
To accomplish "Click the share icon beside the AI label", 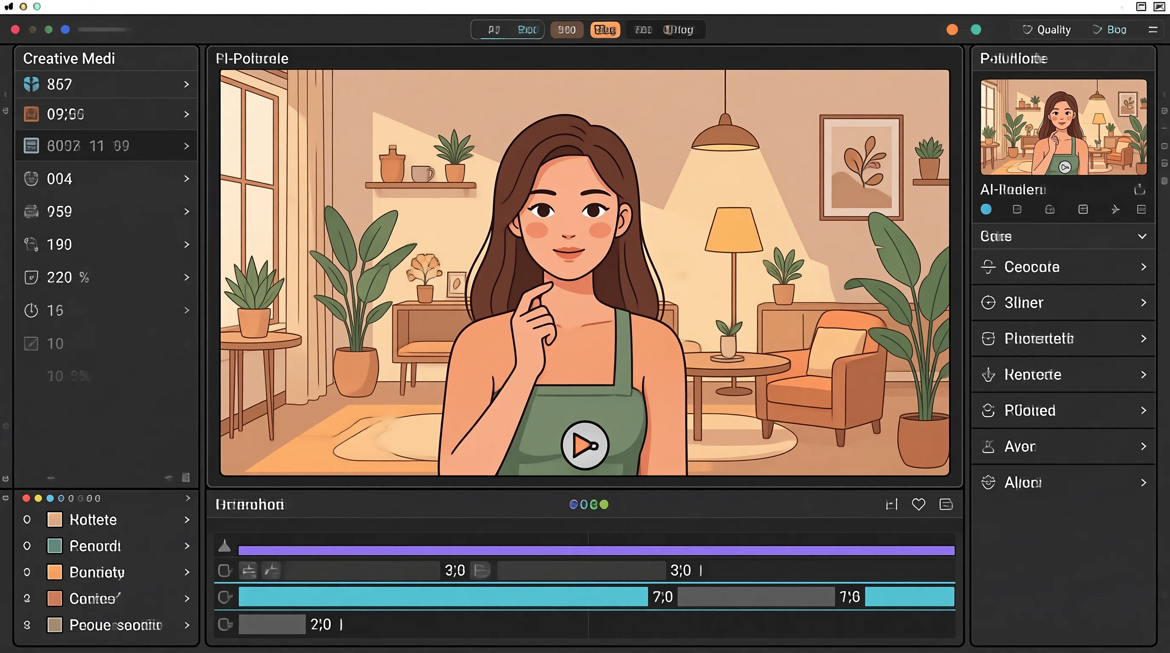I will tap(1139, 189).
